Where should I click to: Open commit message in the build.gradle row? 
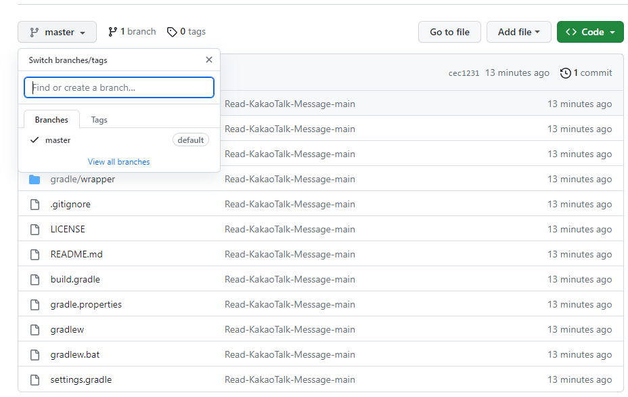pos(290,280)
